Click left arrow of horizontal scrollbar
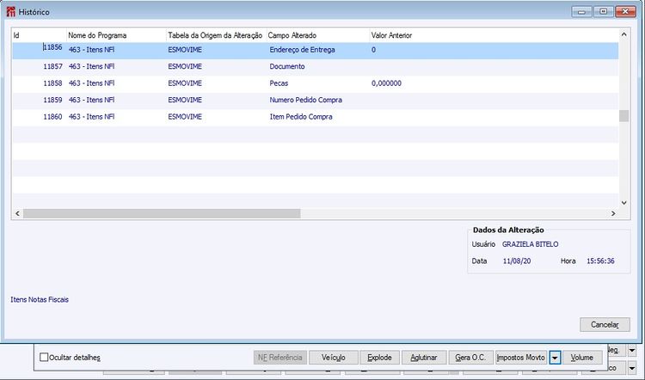The image size is (645, 380). pos(17,213)
